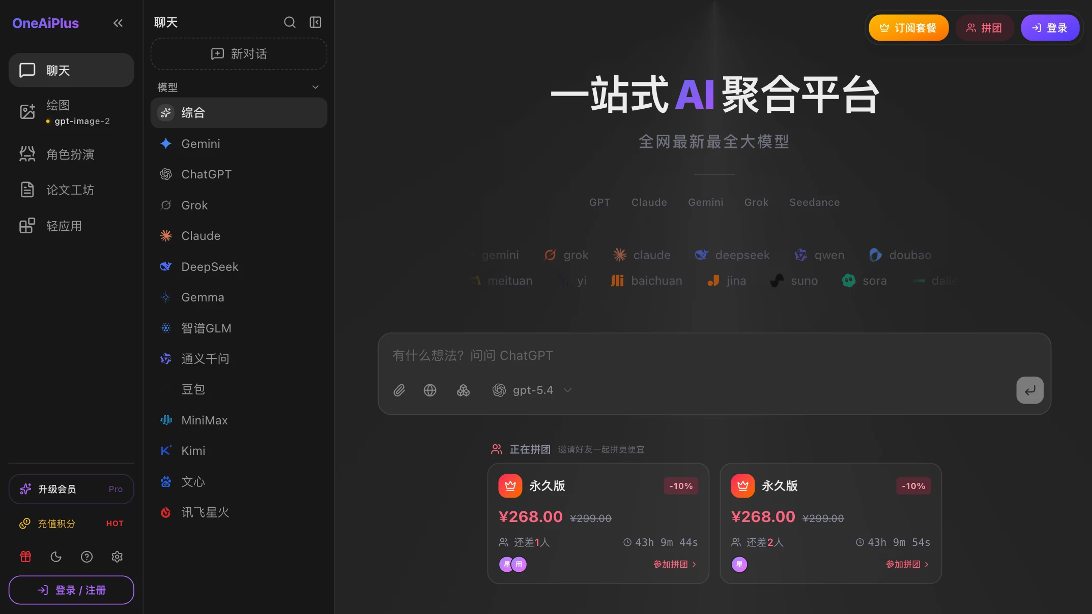Collapse the OneAiPlus sidebar with double chevron
Image resolution: width=1092 pixels, height=614 pixels.
118,23
